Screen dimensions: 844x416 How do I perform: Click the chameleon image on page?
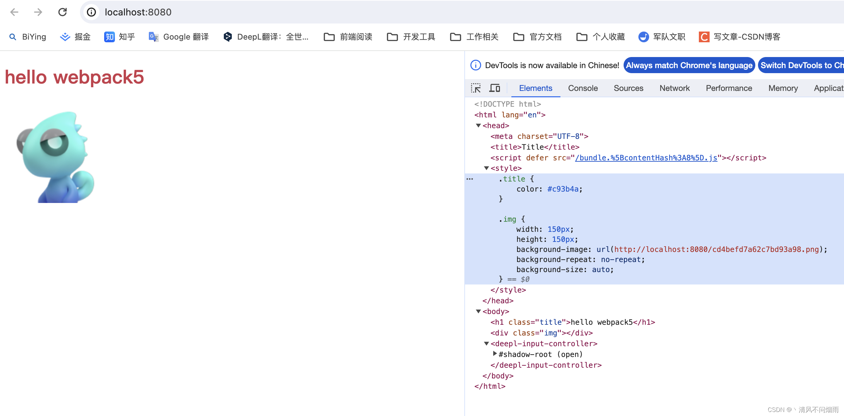55,157
